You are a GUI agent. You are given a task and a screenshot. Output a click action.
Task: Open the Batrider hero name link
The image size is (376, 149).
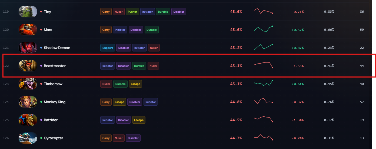(51, 120)
